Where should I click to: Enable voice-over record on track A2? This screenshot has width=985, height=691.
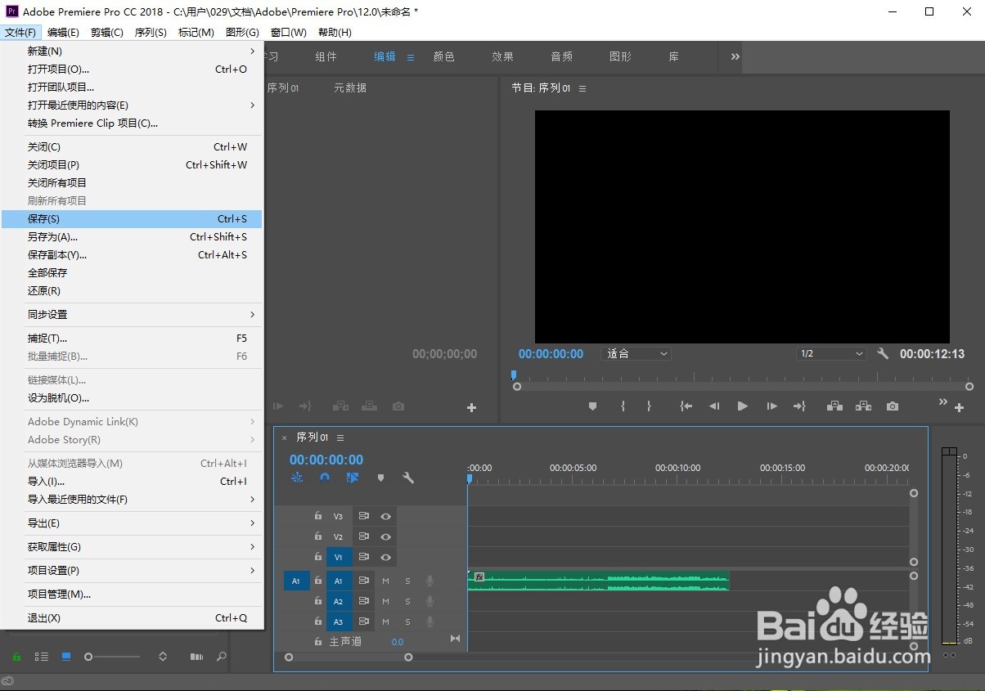click(x=430, y=601)
